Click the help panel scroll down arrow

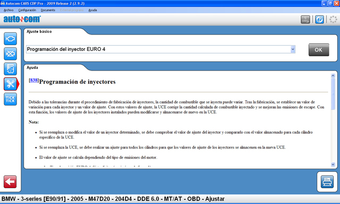tap(333, 165)
